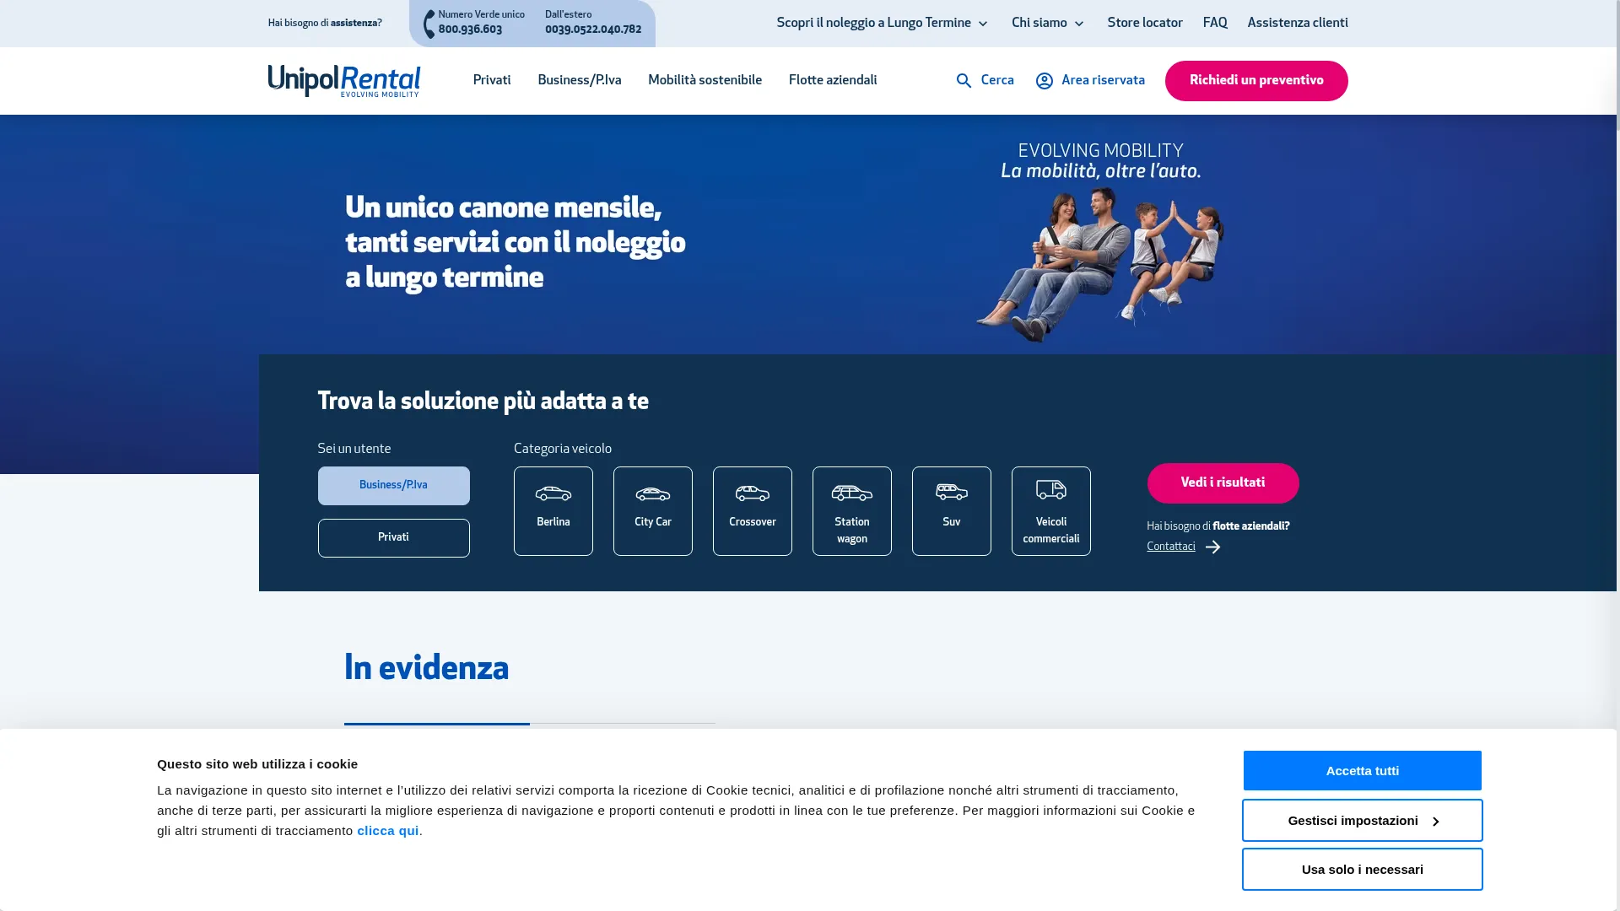This screenshot has width=1620, height=911.
Task: Click the arrow next to Contattaci
Action: 1212,547
